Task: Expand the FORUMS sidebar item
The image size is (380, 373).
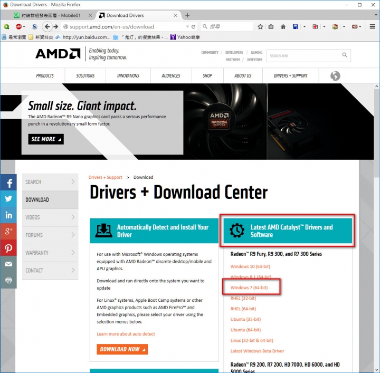Action: 50,235
